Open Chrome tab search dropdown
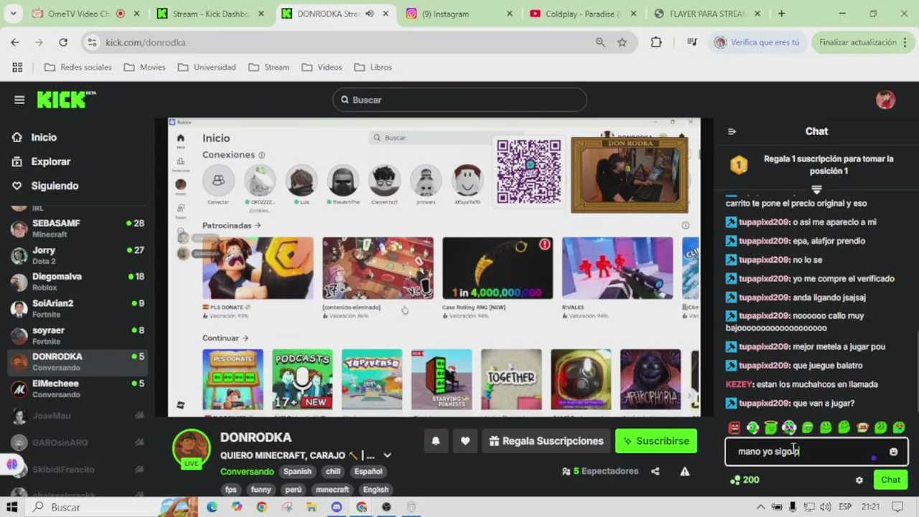Image resolution: width=919 pixels, height=517 pixels. tap(13, 14)
